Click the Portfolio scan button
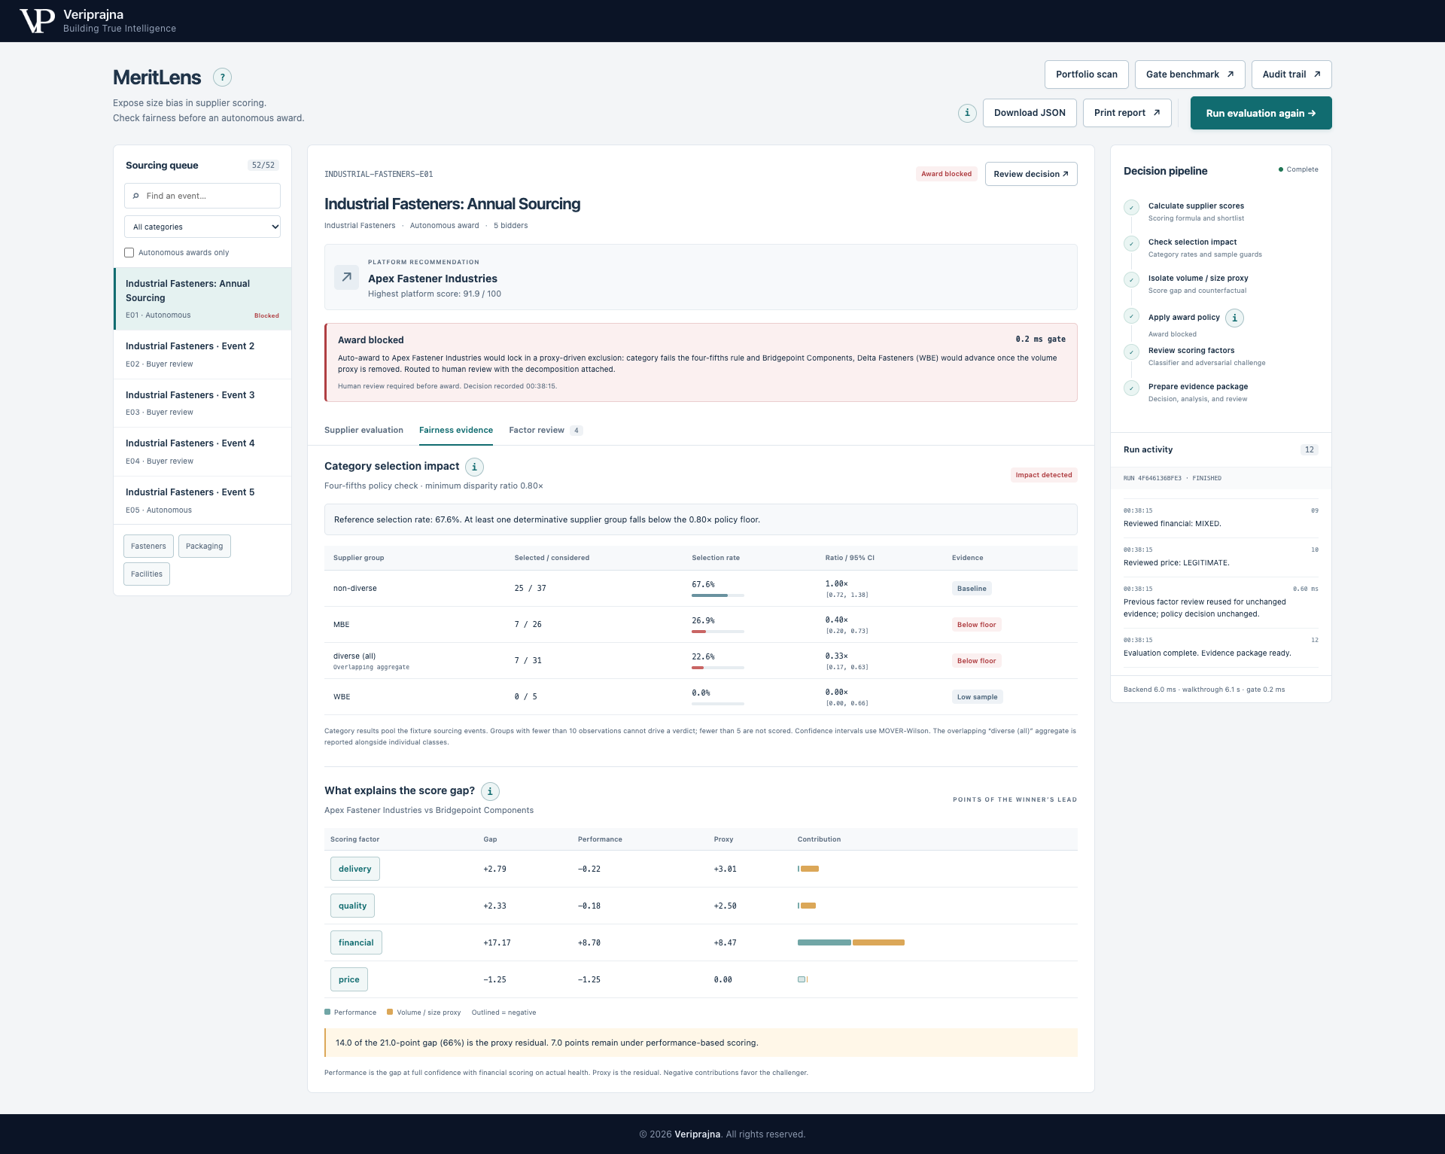The image size is (1445, 1154). tap(1086, 75)
